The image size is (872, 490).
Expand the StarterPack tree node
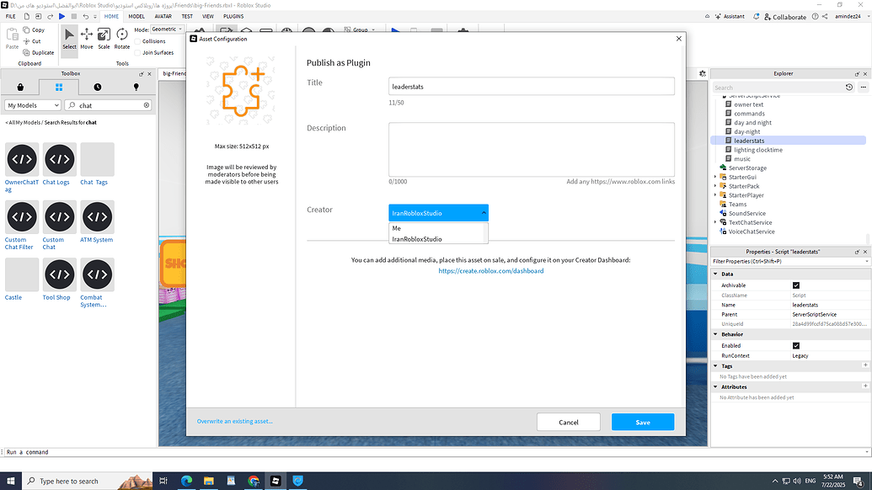tap(715, 186)
